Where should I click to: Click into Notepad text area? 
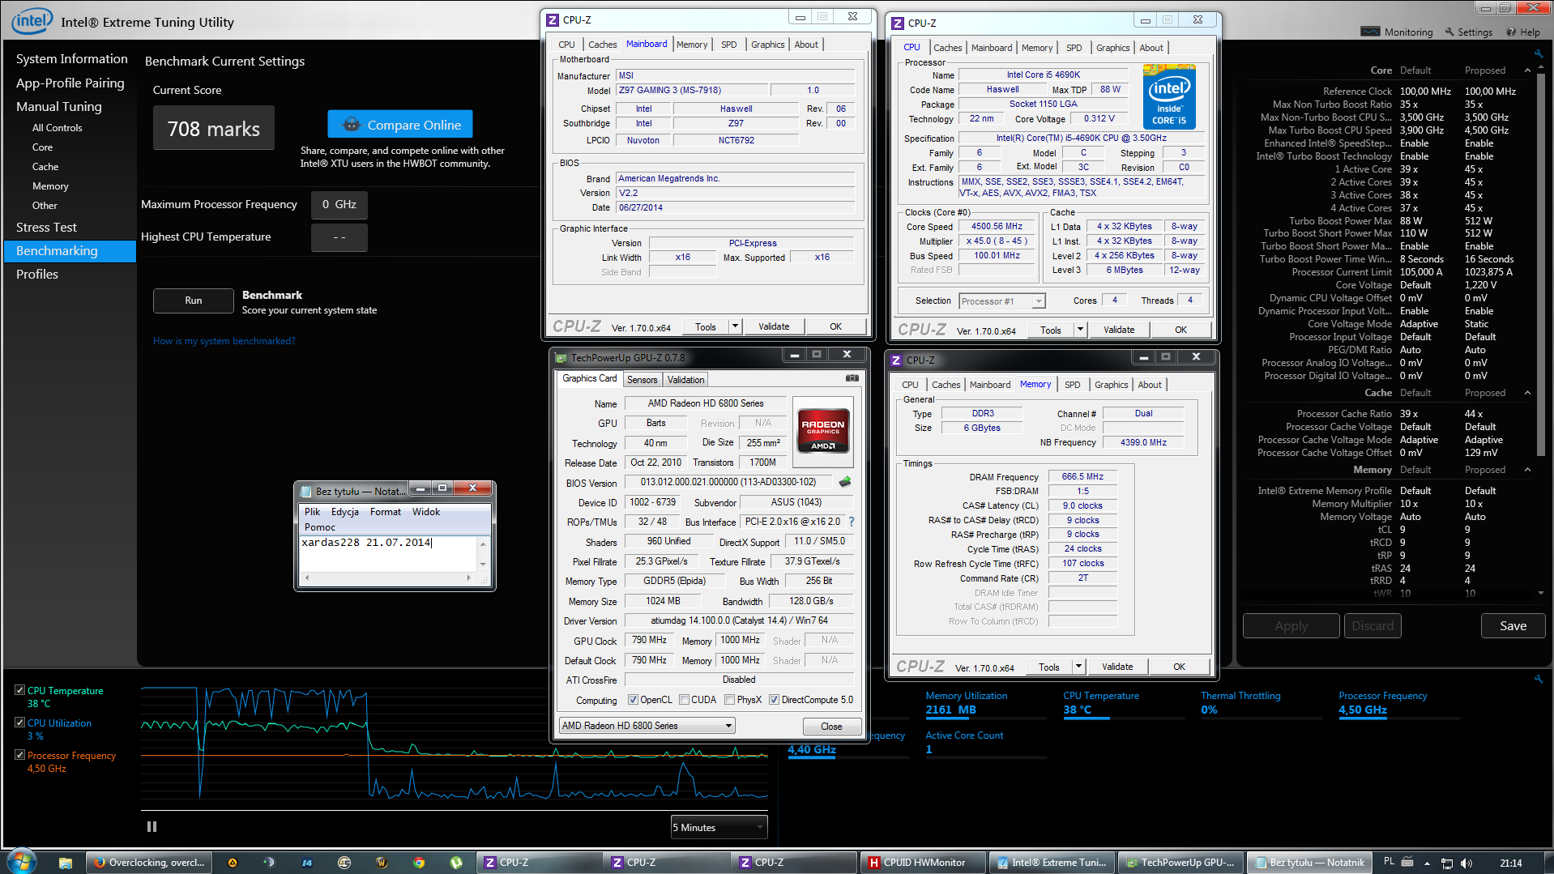click(387, 554)
